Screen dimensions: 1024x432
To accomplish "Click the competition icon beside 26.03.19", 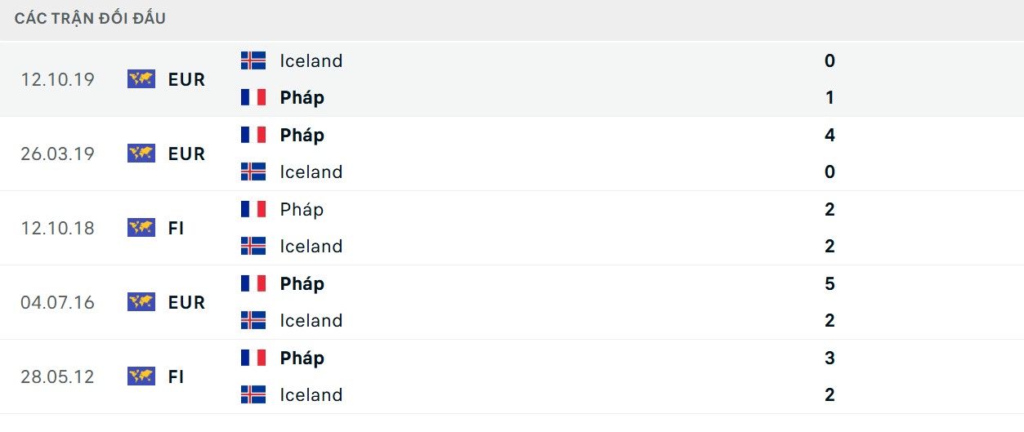I will click(x=141, y=154).
